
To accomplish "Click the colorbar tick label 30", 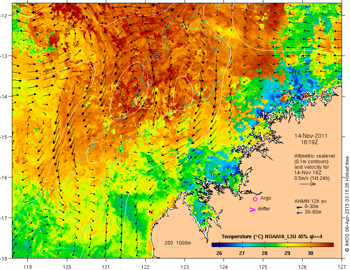I will click(310, 253).
